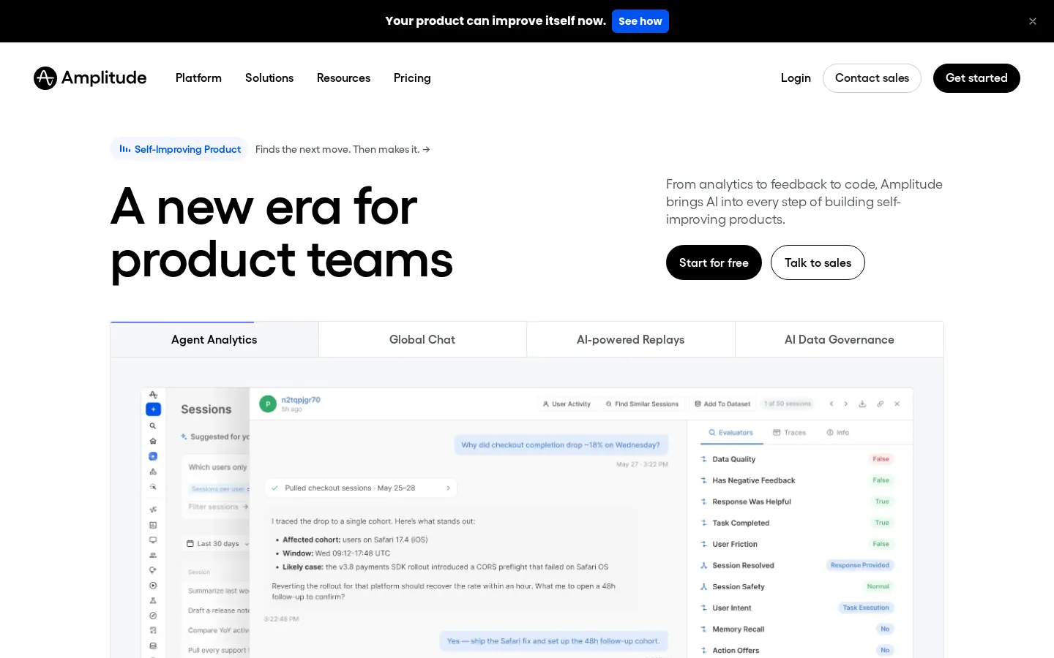1054x658 pixels.
Task: Click Find Similar Sessions
Action: coord(642,404)
